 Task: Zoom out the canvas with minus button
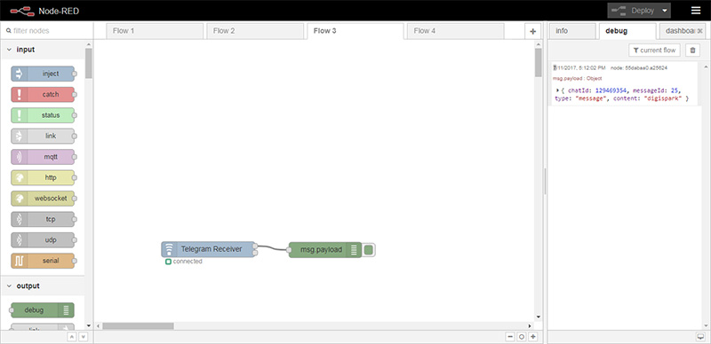(510, 337)
